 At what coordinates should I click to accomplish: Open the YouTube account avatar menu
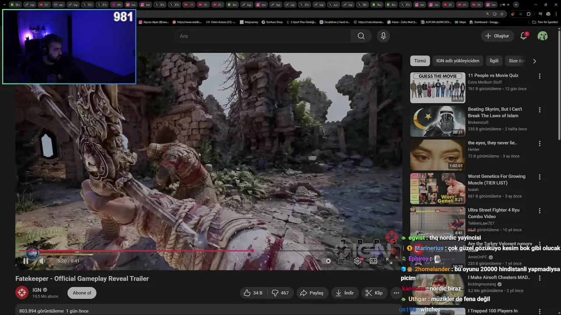[x=543, y=36]
